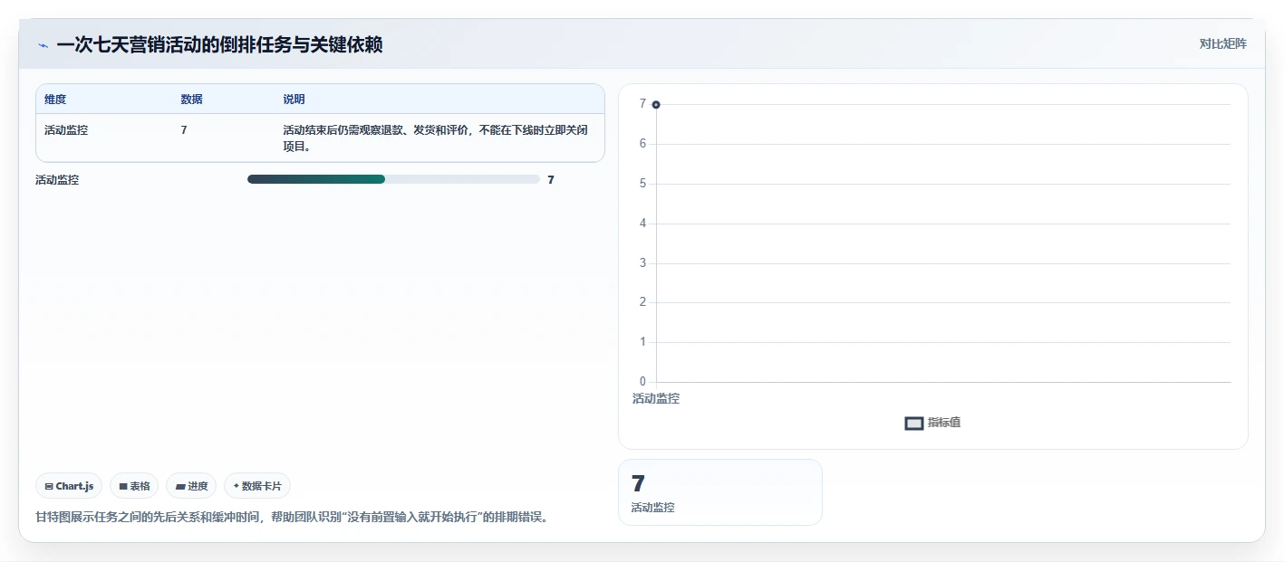This screenshot has width=1284, height=562.
Task: Click the number 7 after progress bar
Action: [x=551, y=180]
